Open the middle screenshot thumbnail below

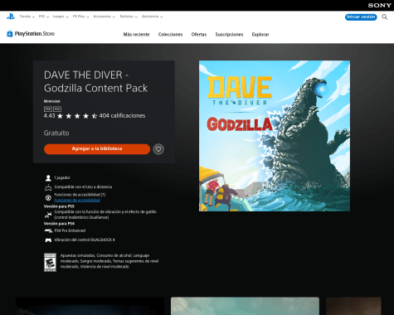point(245,306)
